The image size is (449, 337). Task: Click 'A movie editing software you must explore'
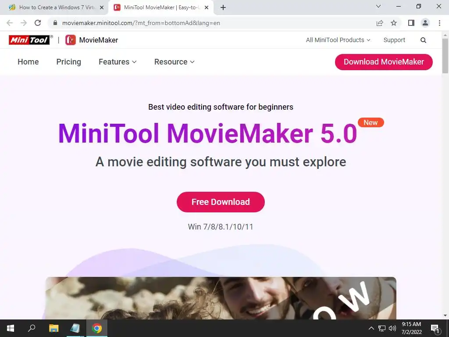[221, 162]
